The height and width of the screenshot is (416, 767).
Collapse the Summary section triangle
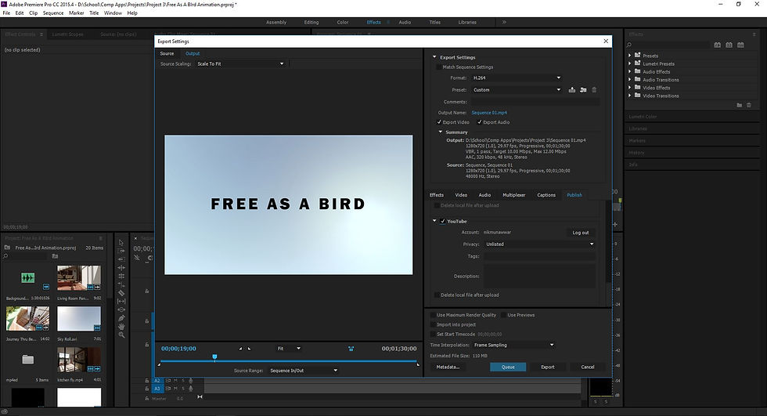coord(440,132)
